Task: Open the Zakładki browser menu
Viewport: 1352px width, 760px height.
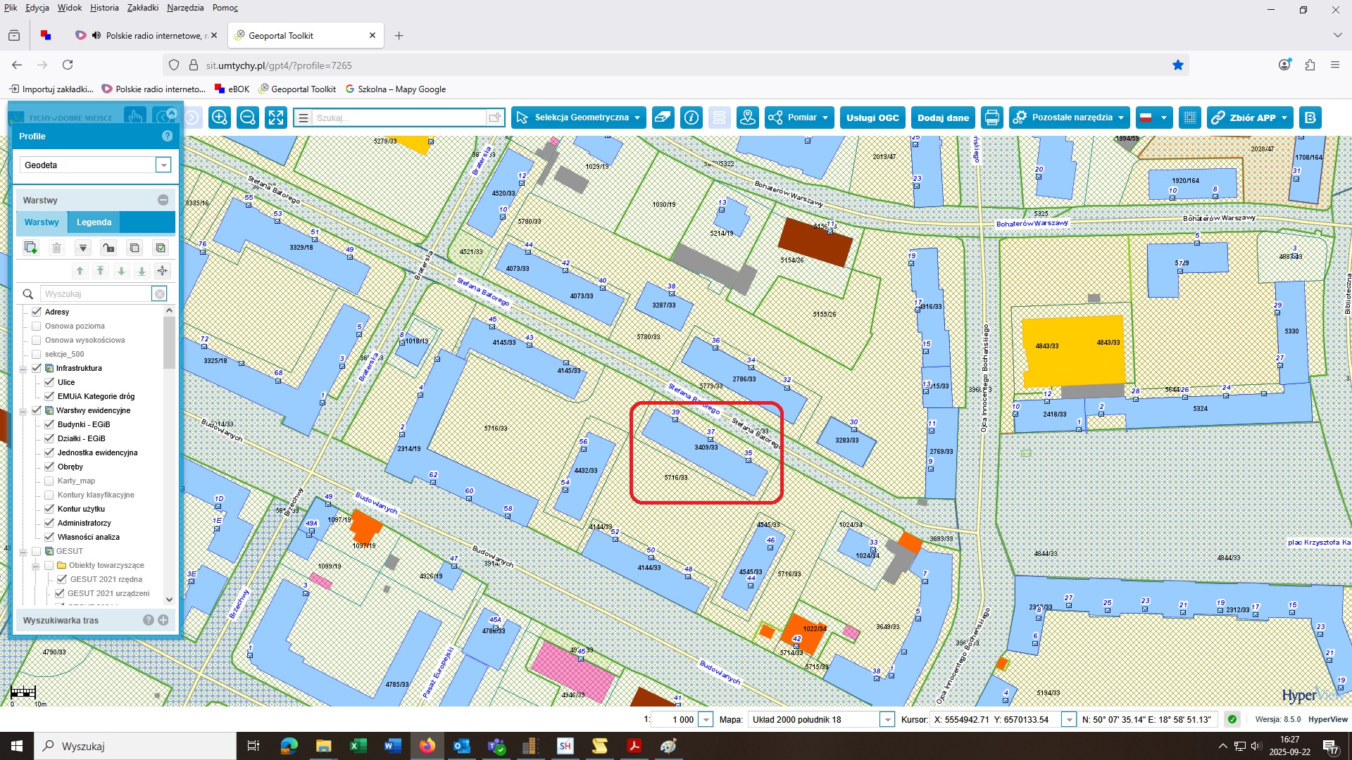Action: coord(142,8)
